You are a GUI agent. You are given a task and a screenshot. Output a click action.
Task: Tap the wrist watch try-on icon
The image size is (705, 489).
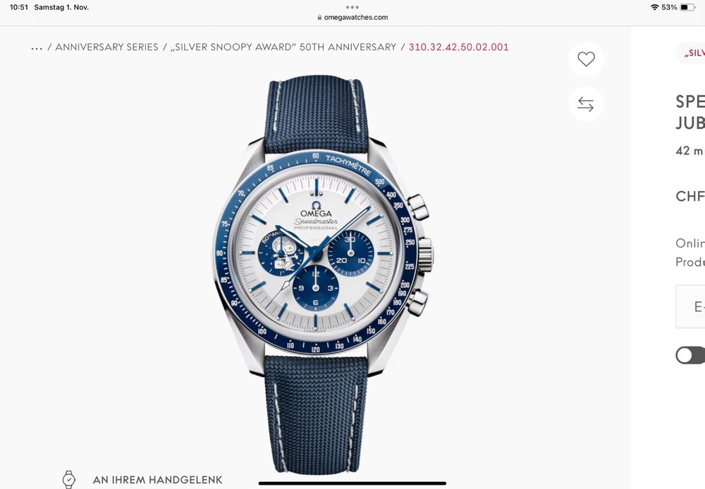pyautogui.click(x=69, y=479)
